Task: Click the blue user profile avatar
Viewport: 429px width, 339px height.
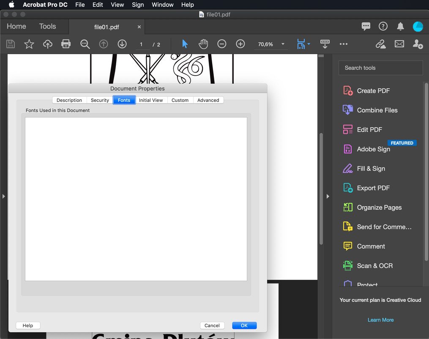Action: click(x=418, y=27)
